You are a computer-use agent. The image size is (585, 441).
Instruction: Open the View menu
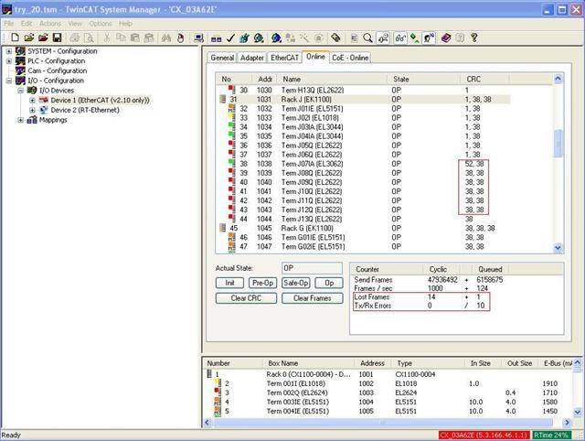click(x=75, y=24)
